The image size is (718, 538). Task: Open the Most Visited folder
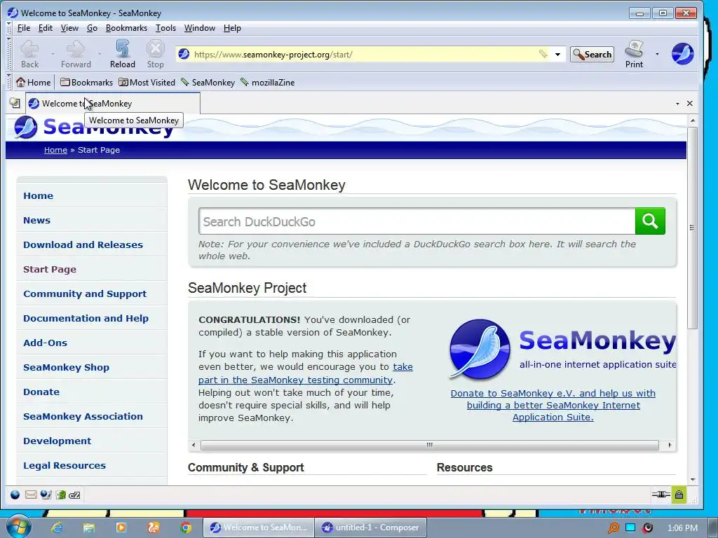click(x=147, y=83)
